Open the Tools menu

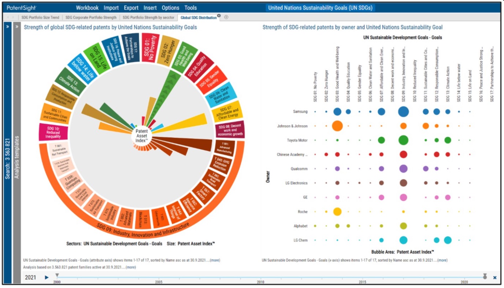tap(190, 8)
